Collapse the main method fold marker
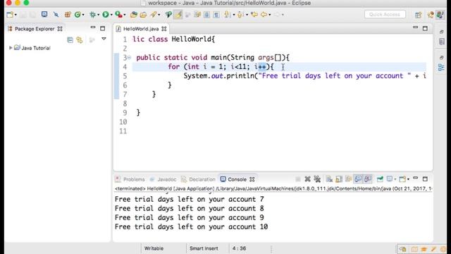This screenshot has height=254, width=451. [x=129, y=58]
